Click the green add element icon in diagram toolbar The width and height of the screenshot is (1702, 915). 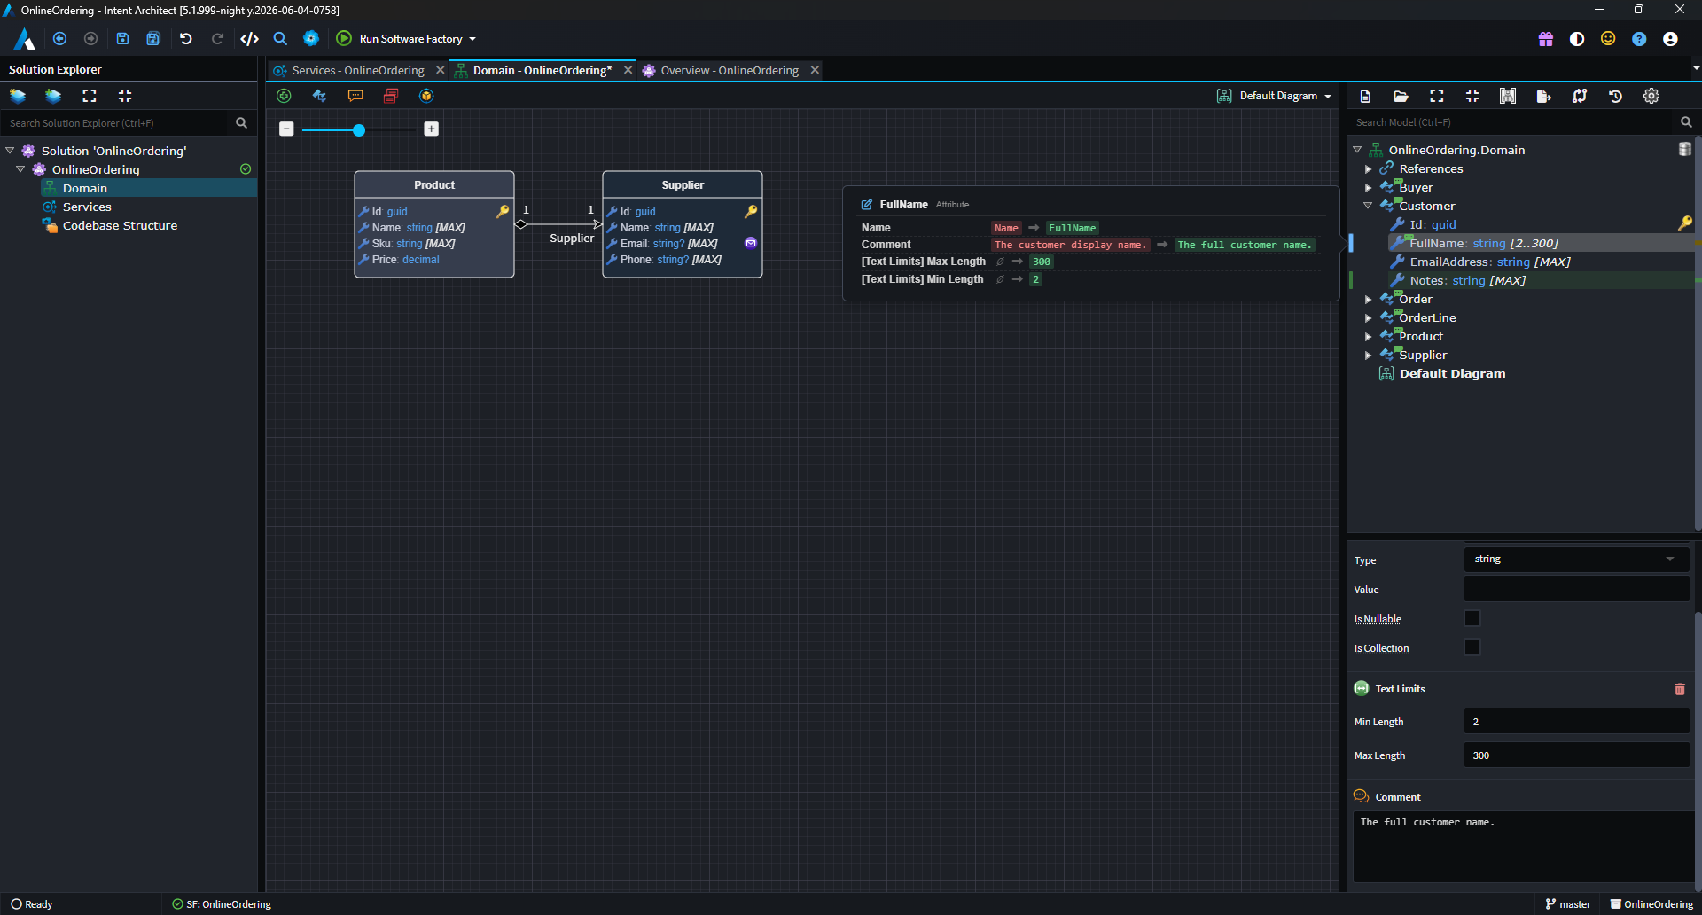pos(284,96)
